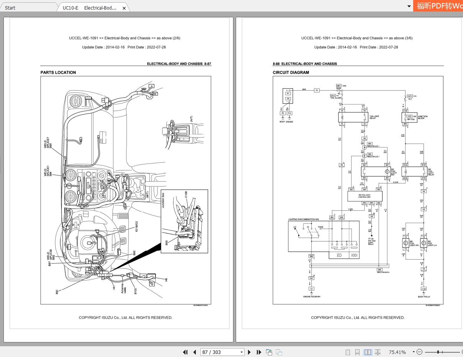Open the 福昕PDF转Word converter

(x=438, y=6)
